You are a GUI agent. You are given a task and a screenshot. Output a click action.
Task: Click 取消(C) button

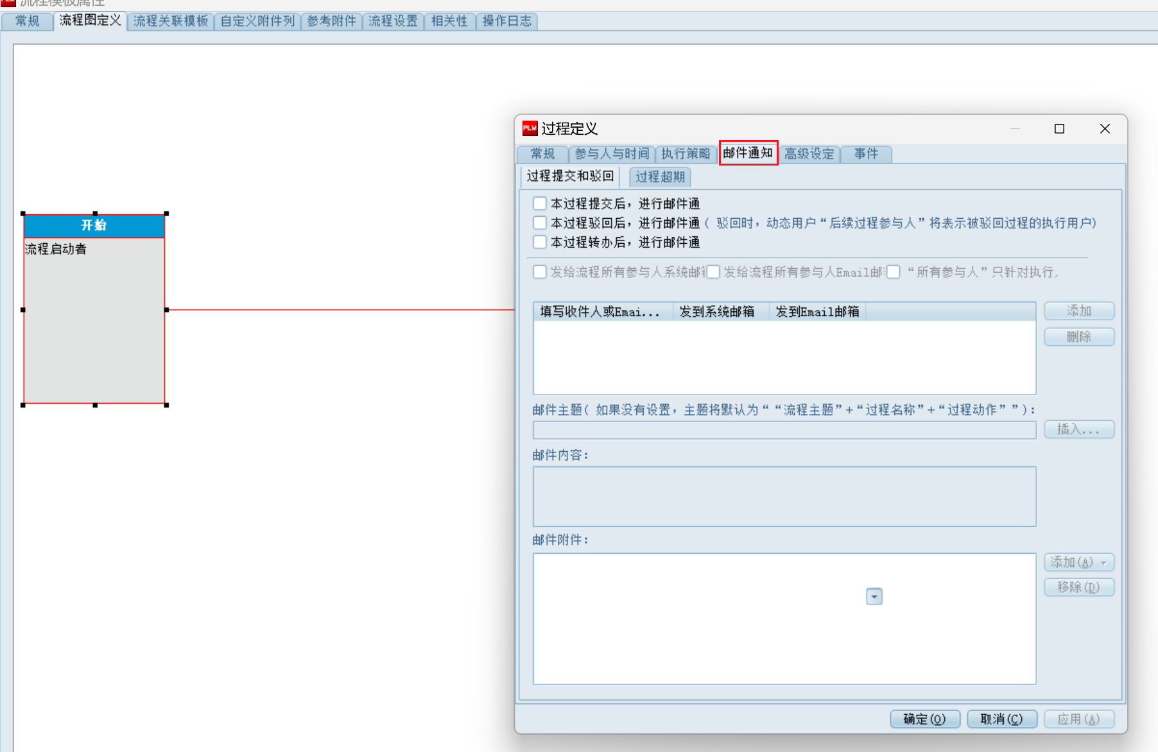(1002, 719)
